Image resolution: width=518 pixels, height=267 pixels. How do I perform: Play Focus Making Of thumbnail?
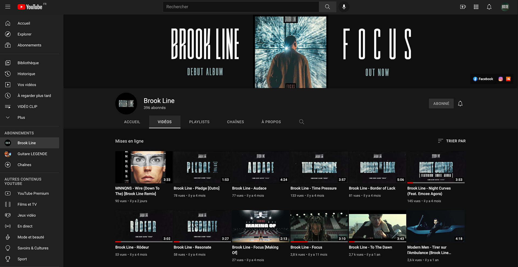[x=261, y=226]
